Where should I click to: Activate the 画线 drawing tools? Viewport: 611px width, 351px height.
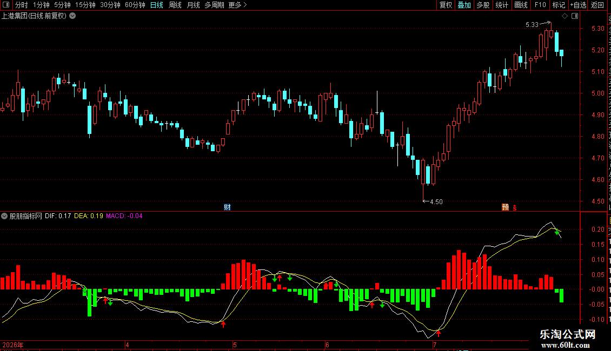point(521,5)
